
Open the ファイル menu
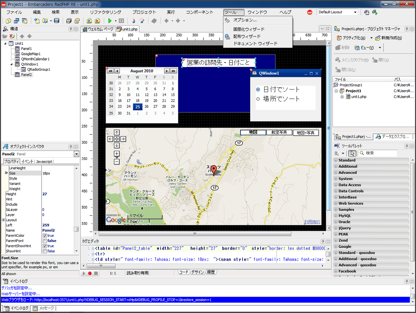click(14, 12)
